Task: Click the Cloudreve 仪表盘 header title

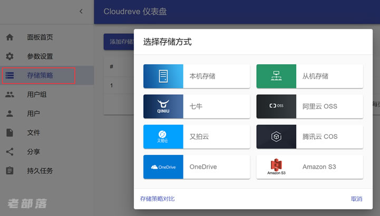Action: click(x=135, y=12)
